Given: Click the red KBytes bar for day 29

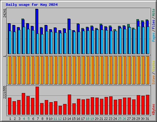Looking at the screenshot, I should pos(138,105).
